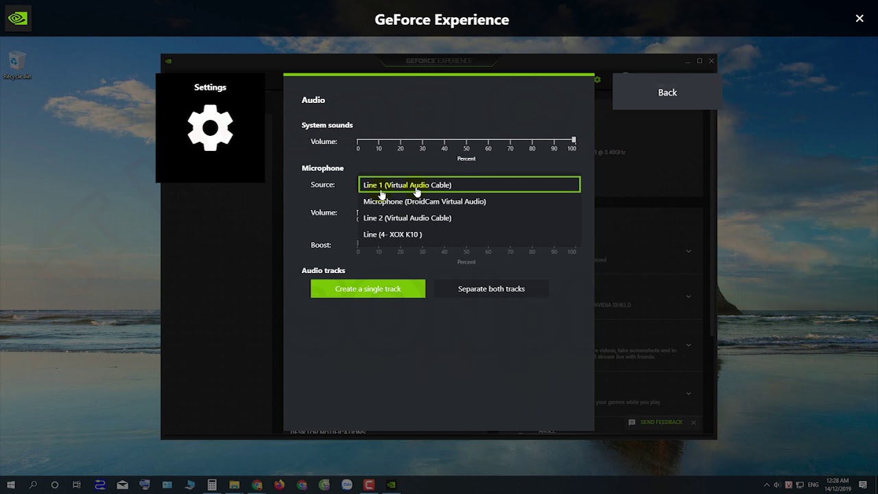Screen dimensions: 878x494
Task: Click the Boost label
Action: tap(320, 245)
